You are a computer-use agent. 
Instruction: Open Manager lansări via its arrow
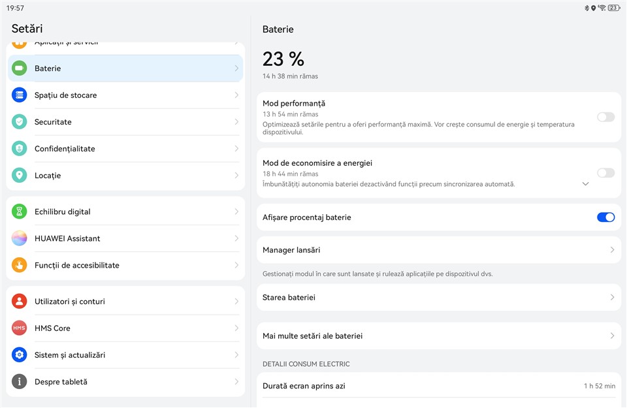(x=612, y=250)
